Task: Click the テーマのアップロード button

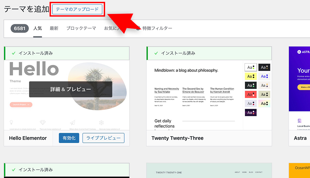Action: 77,9
